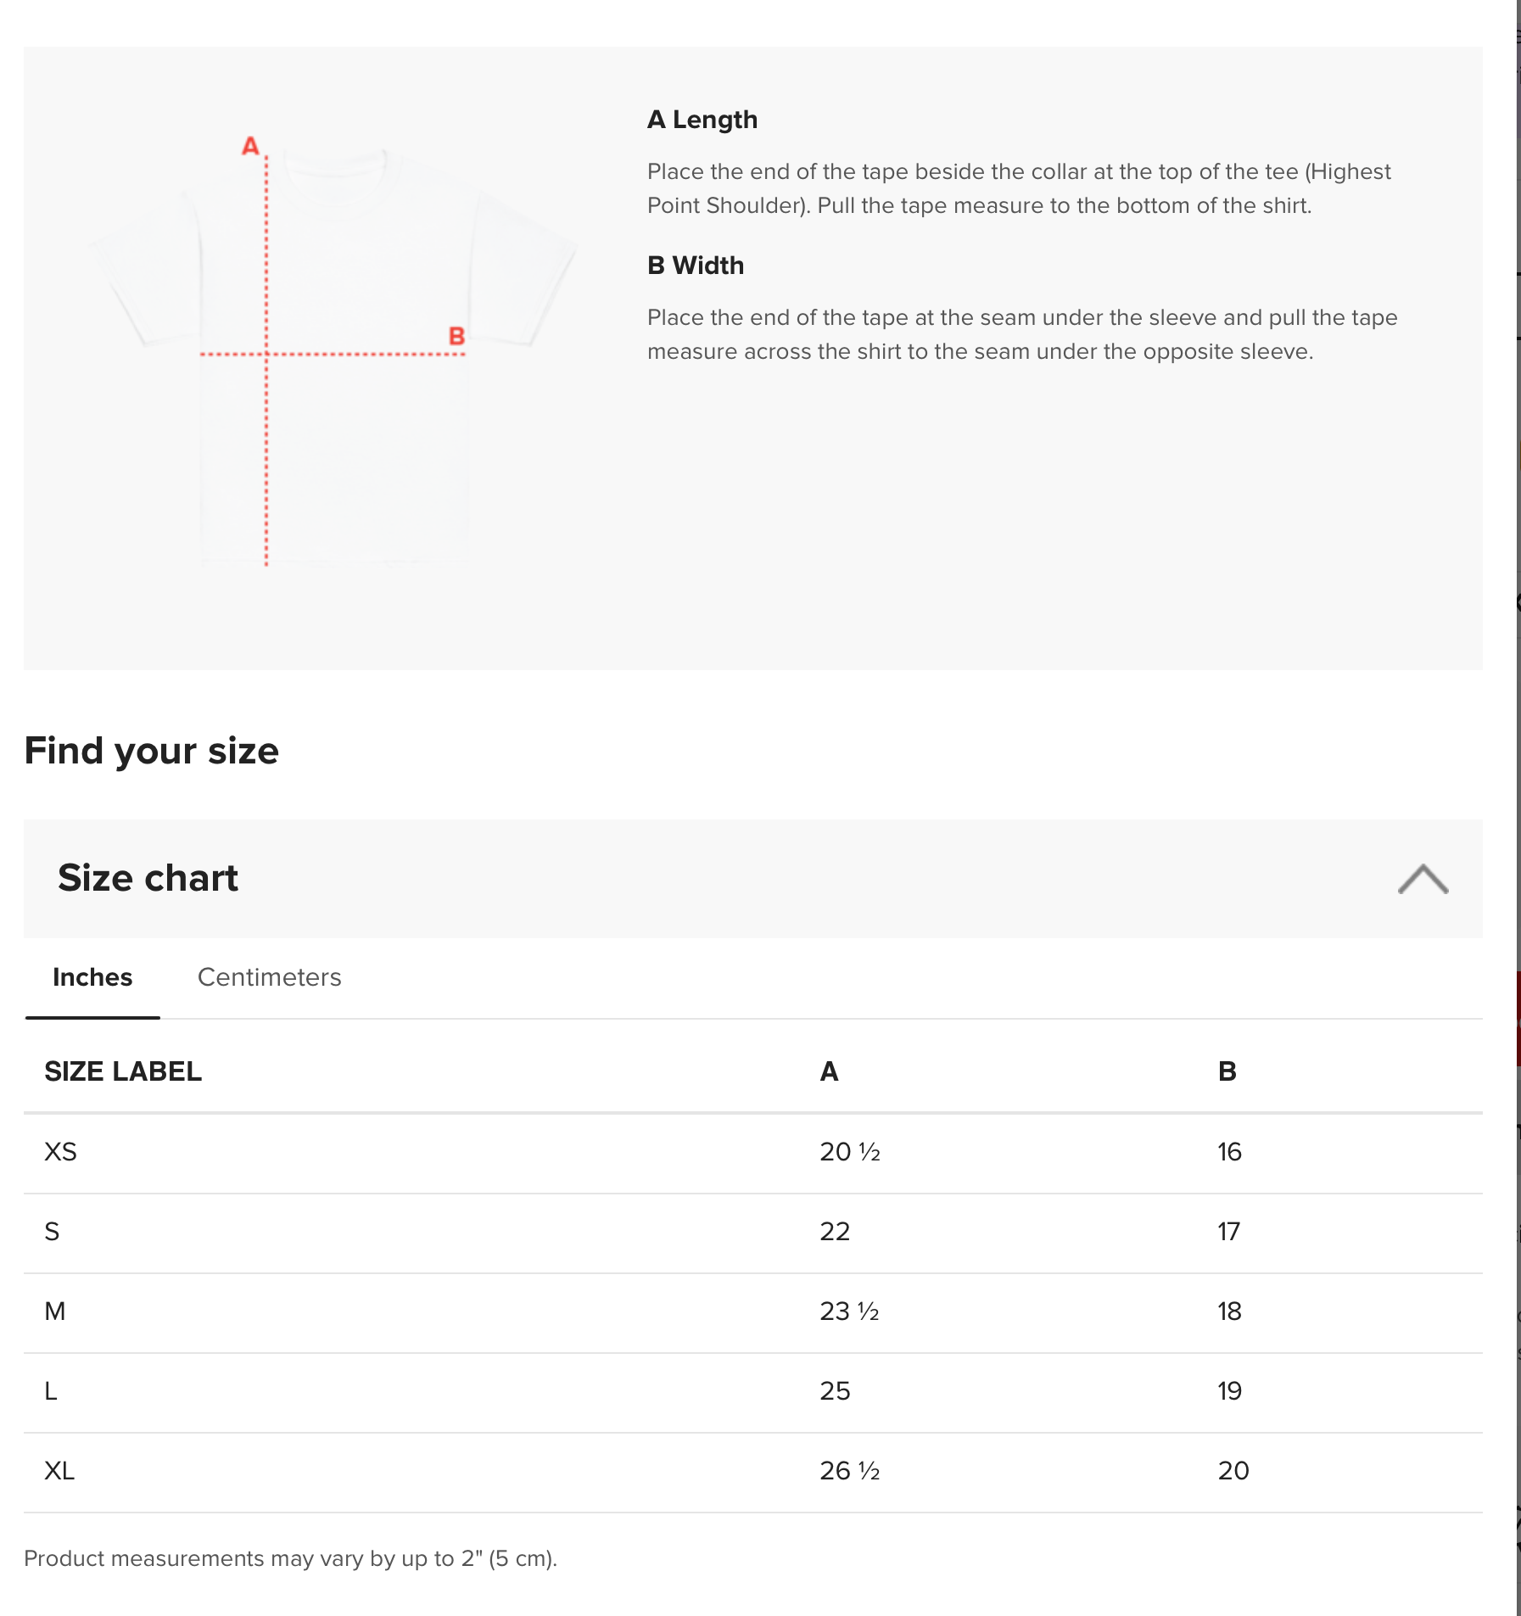Select the S size row label
The width and height of the screenshot is (1521, 1616).
[x=52, y=1232]
